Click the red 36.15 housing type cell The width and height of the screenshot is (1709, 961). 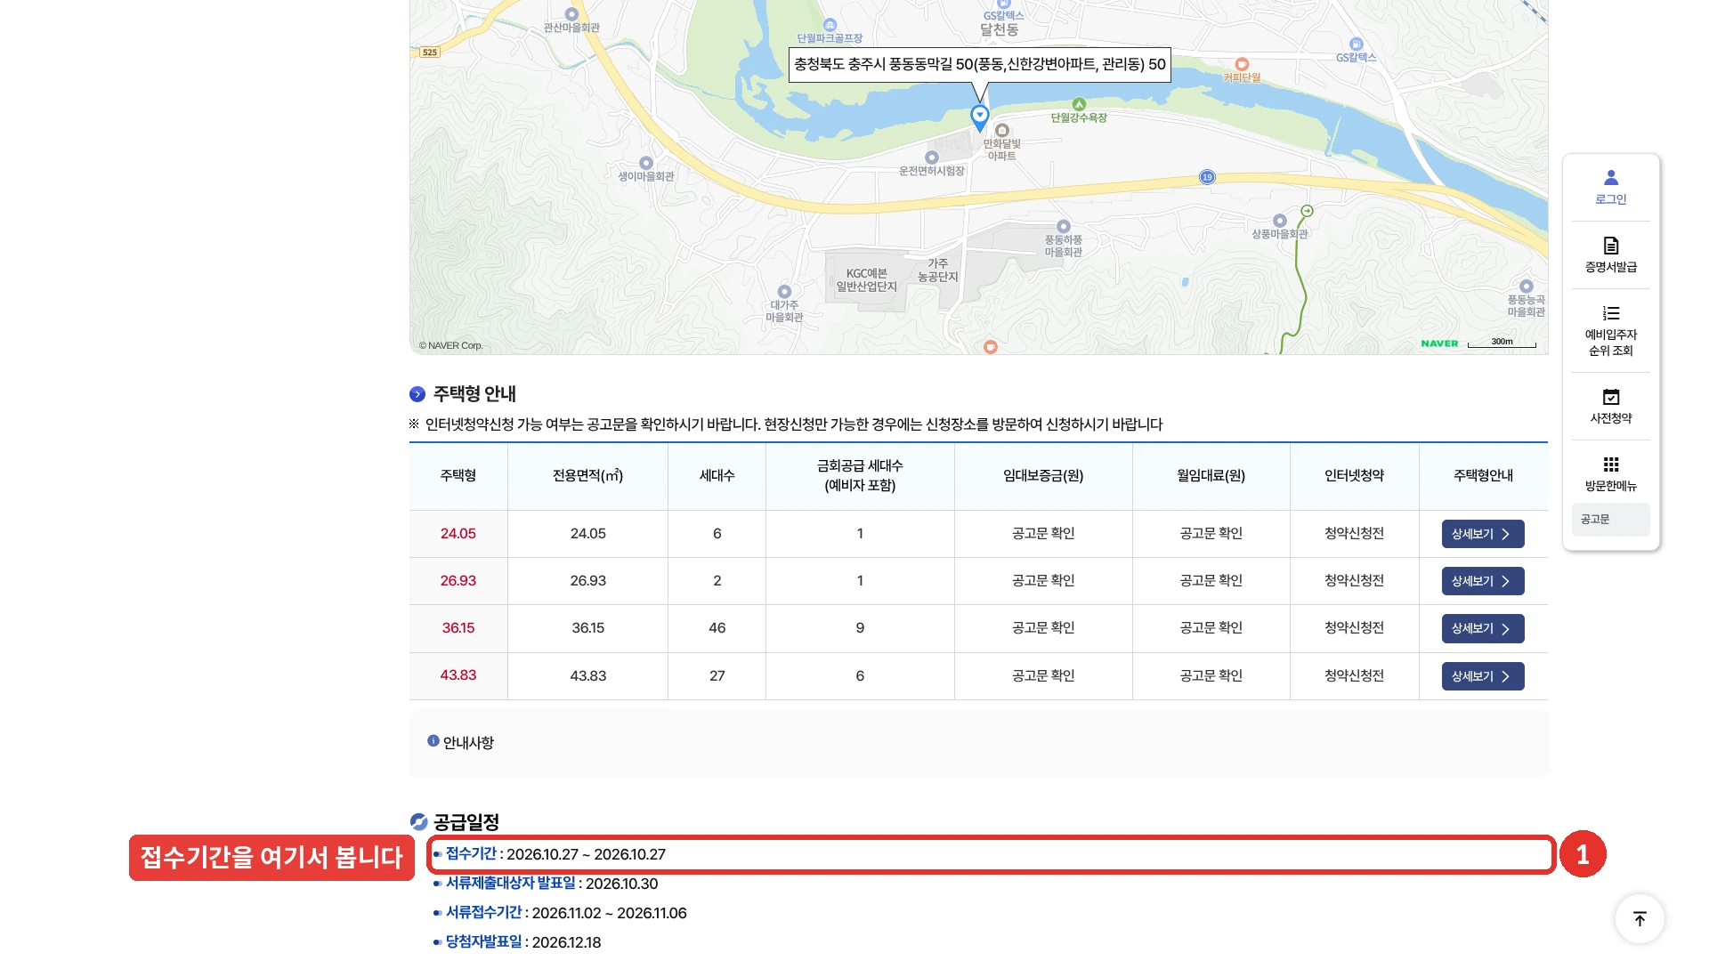(x=458, y=628)
